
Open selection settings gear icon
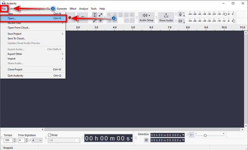click(x=146, y=140)
